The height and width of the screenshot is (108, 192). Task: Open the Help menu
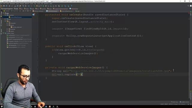pos(51,4)
